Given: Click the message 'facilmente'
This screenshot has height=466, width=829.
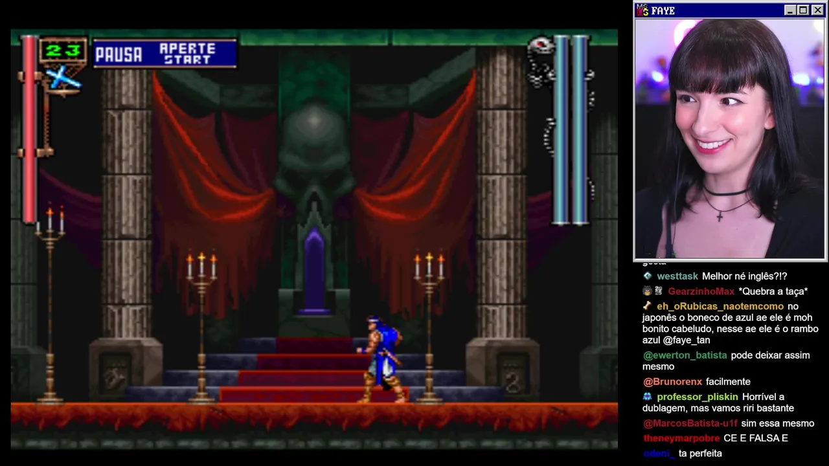Looking at the screenshot, I should point(728,382).
